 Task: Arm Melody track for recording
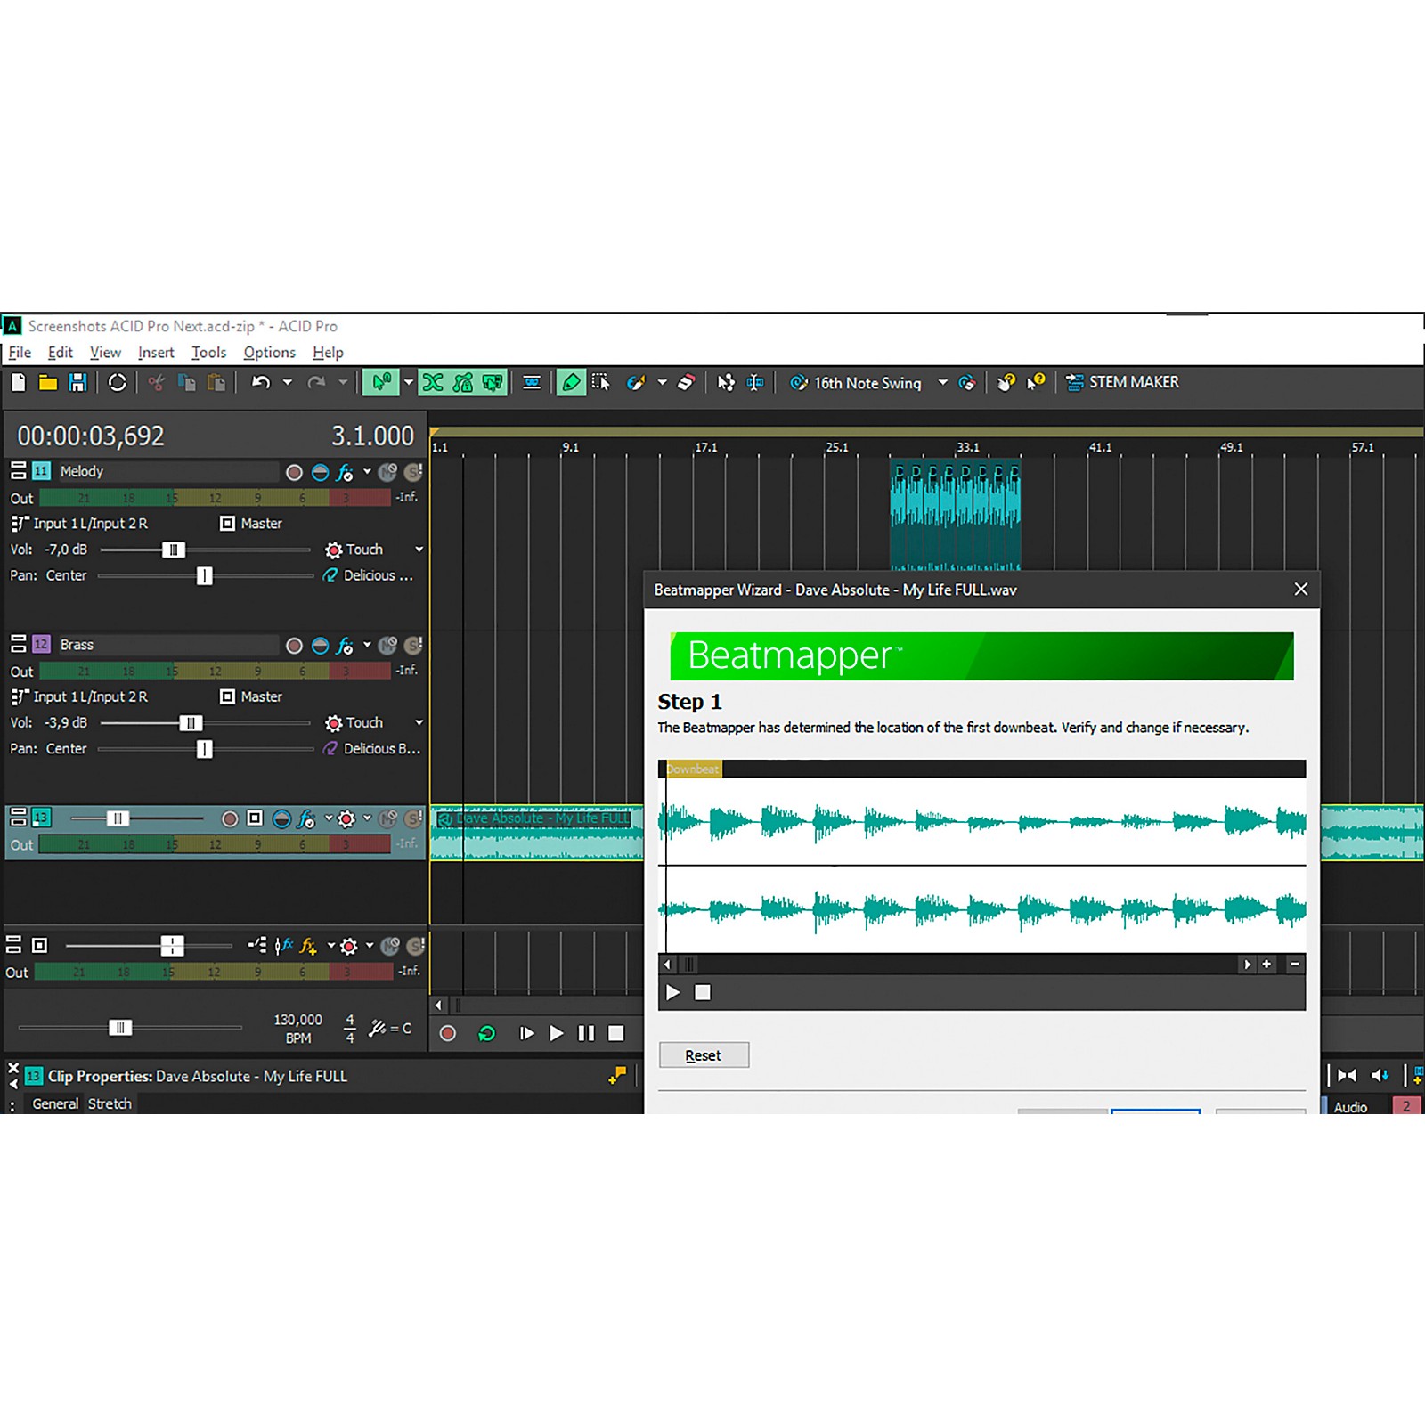click(294, 473)
